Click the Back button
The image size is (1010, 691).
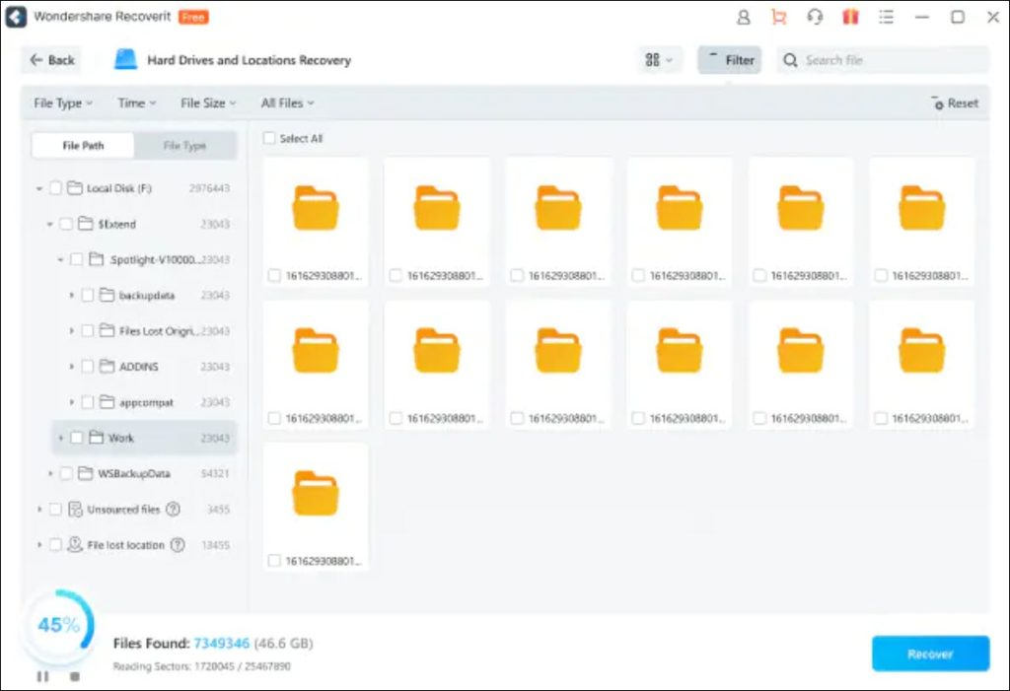(51, 60)
